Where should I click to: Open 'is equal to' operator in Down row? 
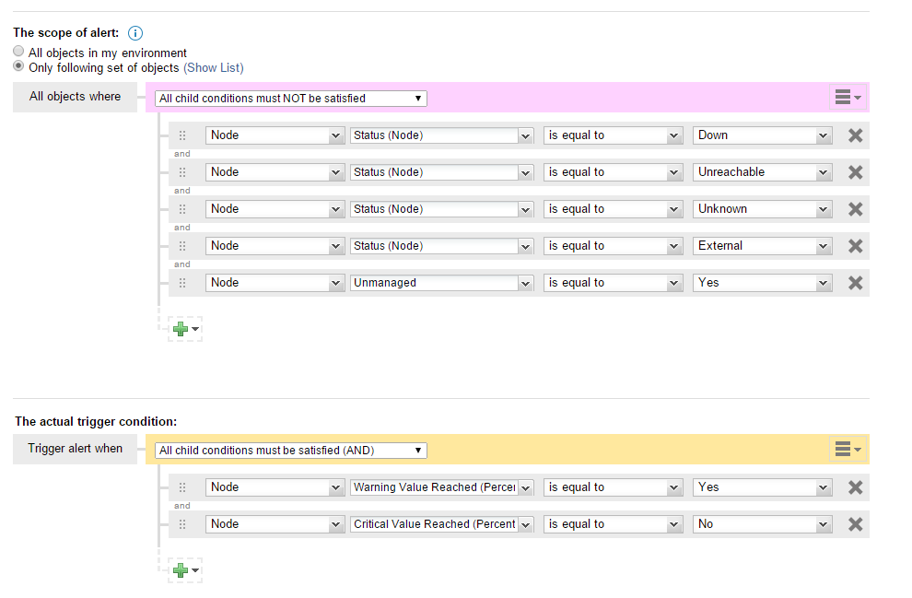(x=613, y=135)
